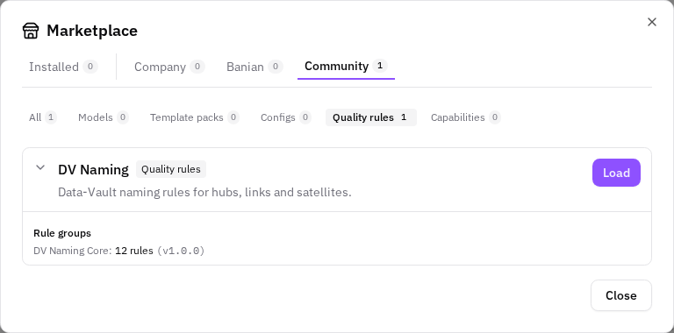Click the DV Naming title

[93, 169]
